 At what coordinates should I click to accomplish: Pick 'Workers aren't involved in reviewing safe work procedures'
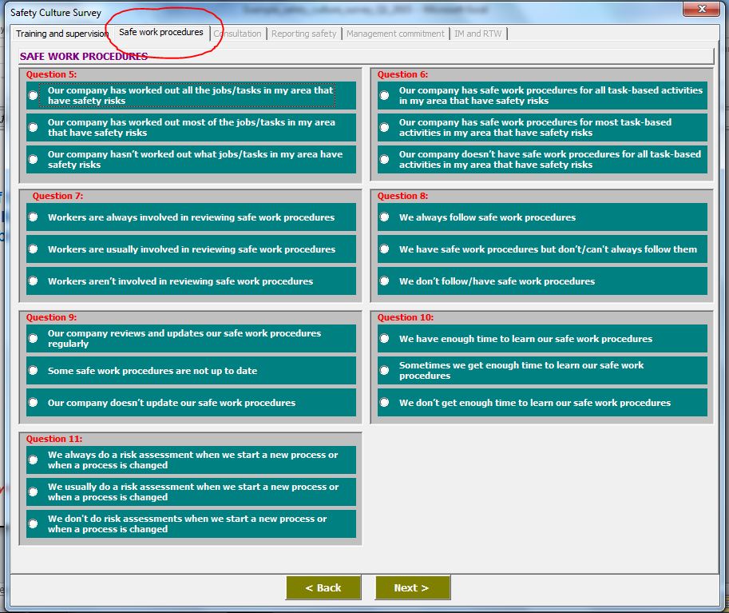coord(31,281)
